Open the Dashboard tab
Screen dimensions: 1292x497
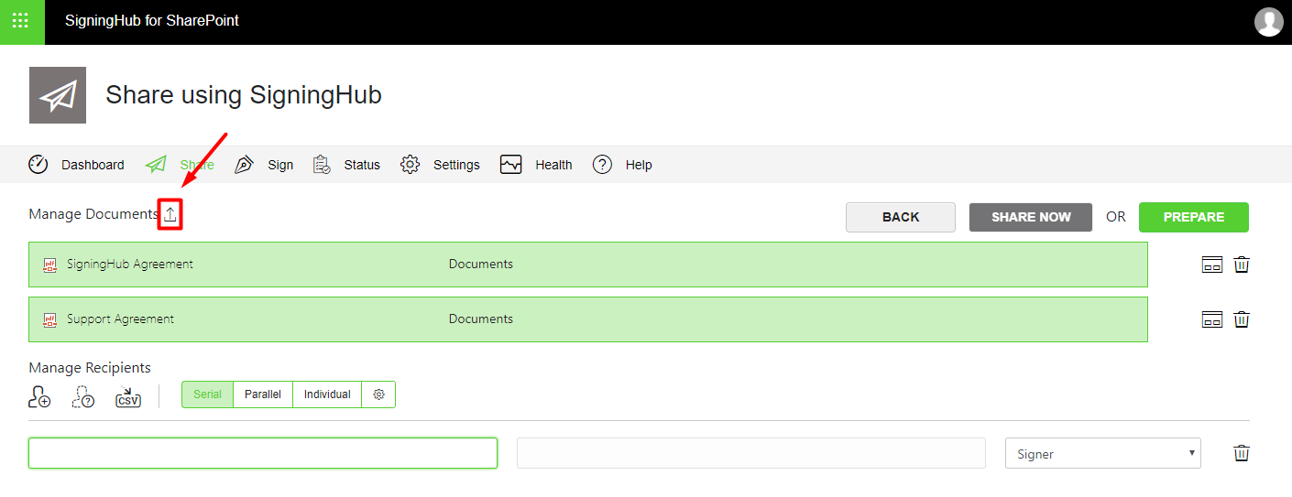coord(77,165)
